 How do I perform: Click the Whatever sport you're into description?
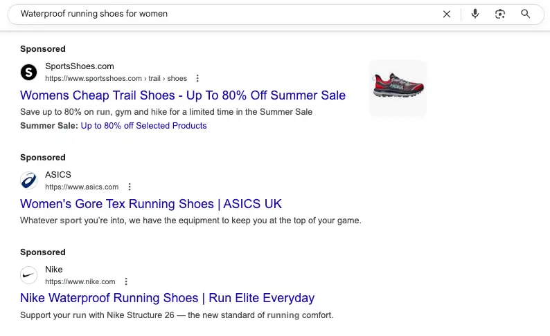[x=190, y=221]
